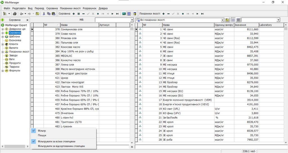Select Тварини in the tree
Image resolution: width=288 pixels, height=153 pixels.
14,67
